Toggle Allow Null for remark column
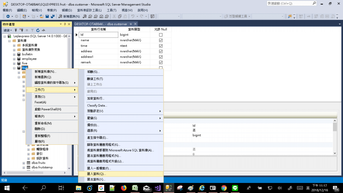Screen dimensions: 343x193 [161, 62]
